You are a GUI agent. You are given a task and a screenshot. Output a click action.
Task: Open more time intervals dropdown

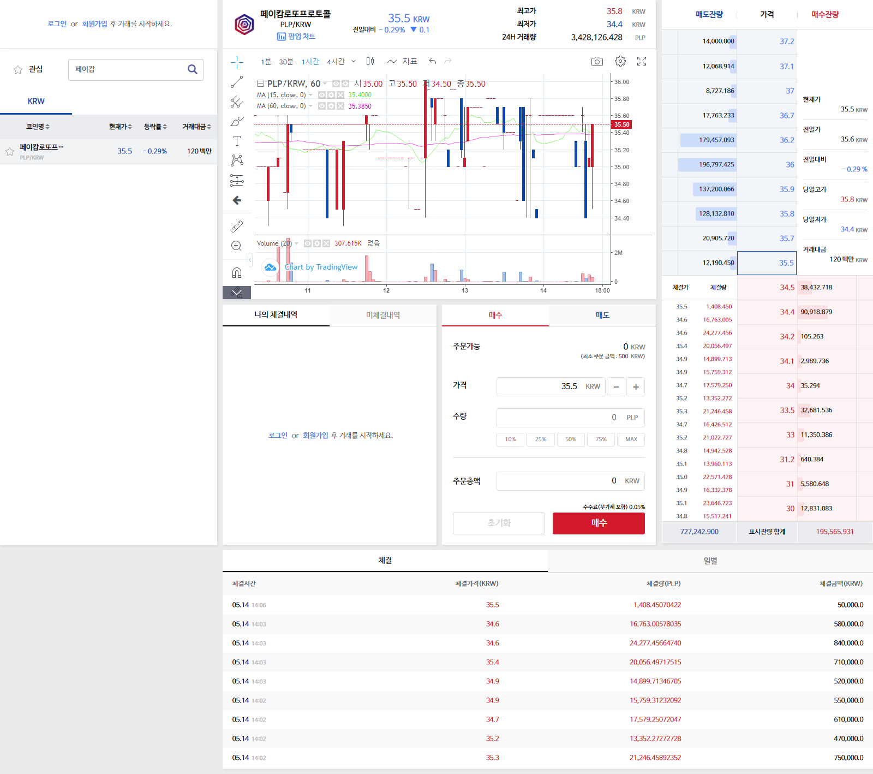(354, 61)
